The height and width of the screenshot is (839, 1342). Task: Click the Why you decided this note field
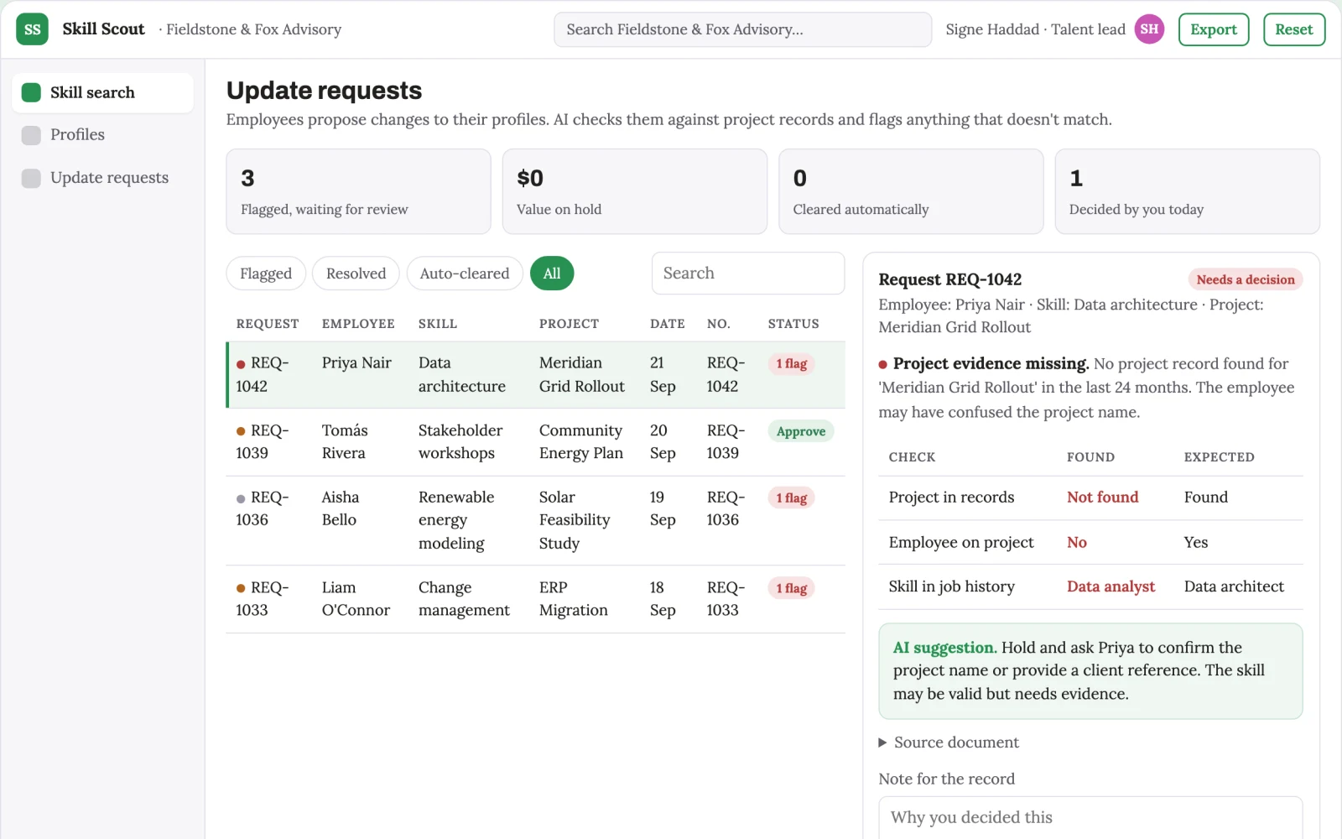pyautogui.click(x=1090, y=817)
